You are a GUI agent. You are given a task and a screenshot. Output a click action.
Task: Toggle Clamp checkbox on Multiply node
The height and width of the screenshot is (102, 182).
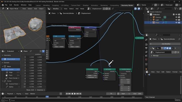click(x=70, y=43)
